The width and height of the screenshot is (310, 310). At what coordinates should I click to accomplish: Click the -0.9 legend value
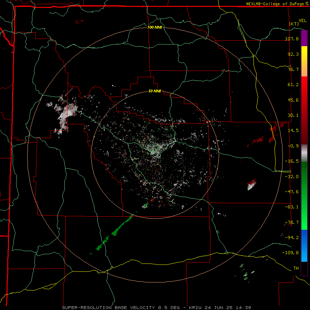pos(293,146)
